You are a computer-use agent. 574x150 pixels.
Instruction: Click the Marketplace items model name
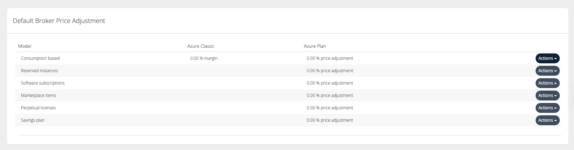pyautogui.click(x=38, y=96)
